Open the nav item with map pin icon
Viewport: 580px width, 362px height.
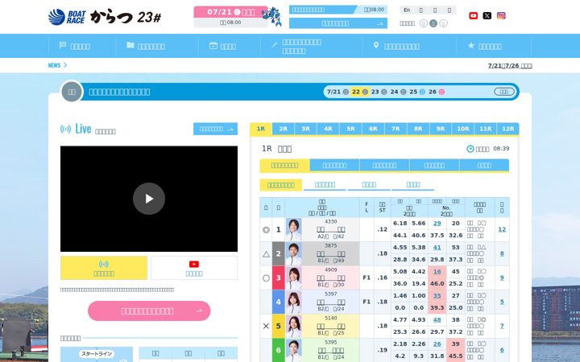click(396, 46)
